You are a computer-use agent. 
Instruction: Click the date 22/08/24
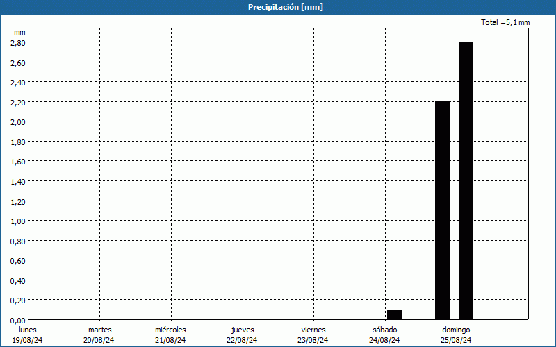pos(242,340)
